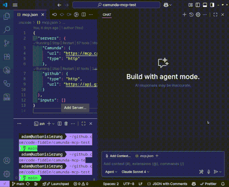Synchronize changes in status bar
229x187 pixels.
click(x=28, y=184)
